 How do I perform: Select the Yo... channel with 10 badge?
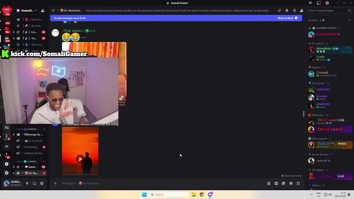pyautogui.click(x=31, y=38)
